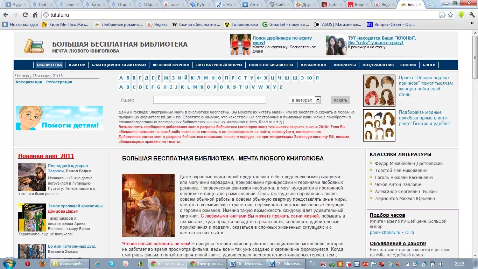Click the Регистрация link
This screenshot has width=478, height=269.
59,82
